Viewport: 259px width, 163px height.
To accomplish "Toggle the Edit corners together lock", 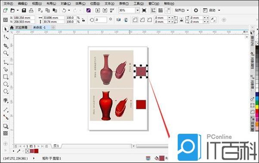I will (x=182, y=20).
